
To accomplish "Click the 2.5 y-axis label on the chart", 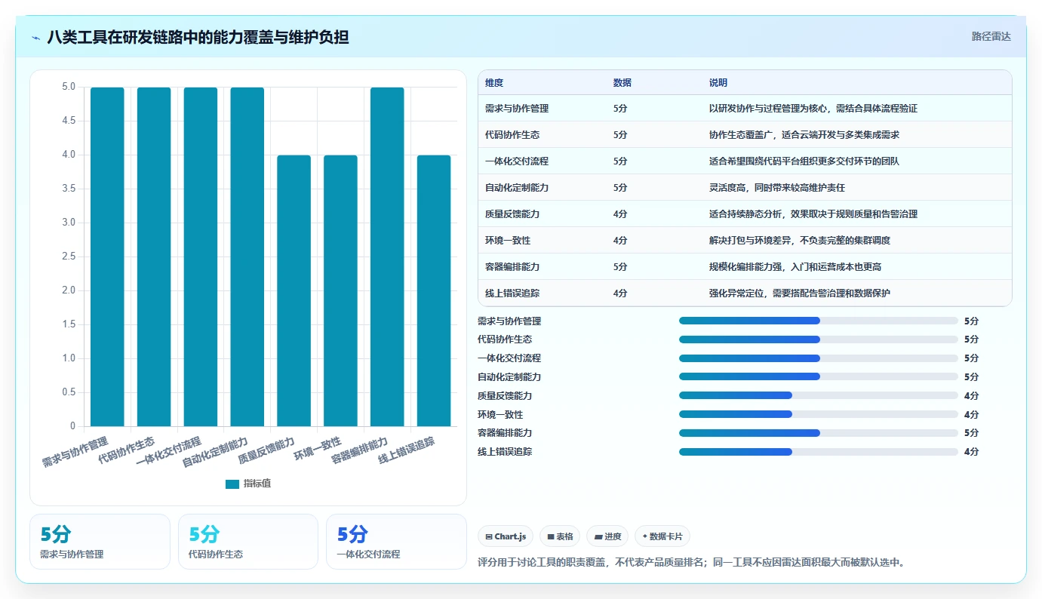I will 68,256.
